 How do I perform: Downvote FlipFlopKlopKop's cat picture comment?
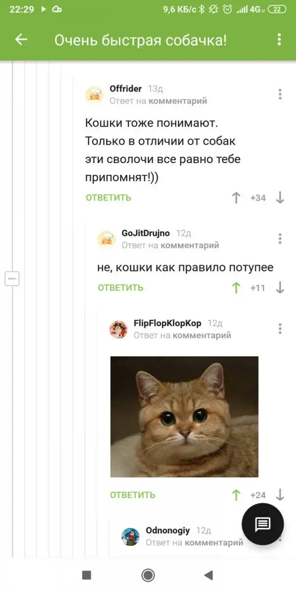[280, 495]
